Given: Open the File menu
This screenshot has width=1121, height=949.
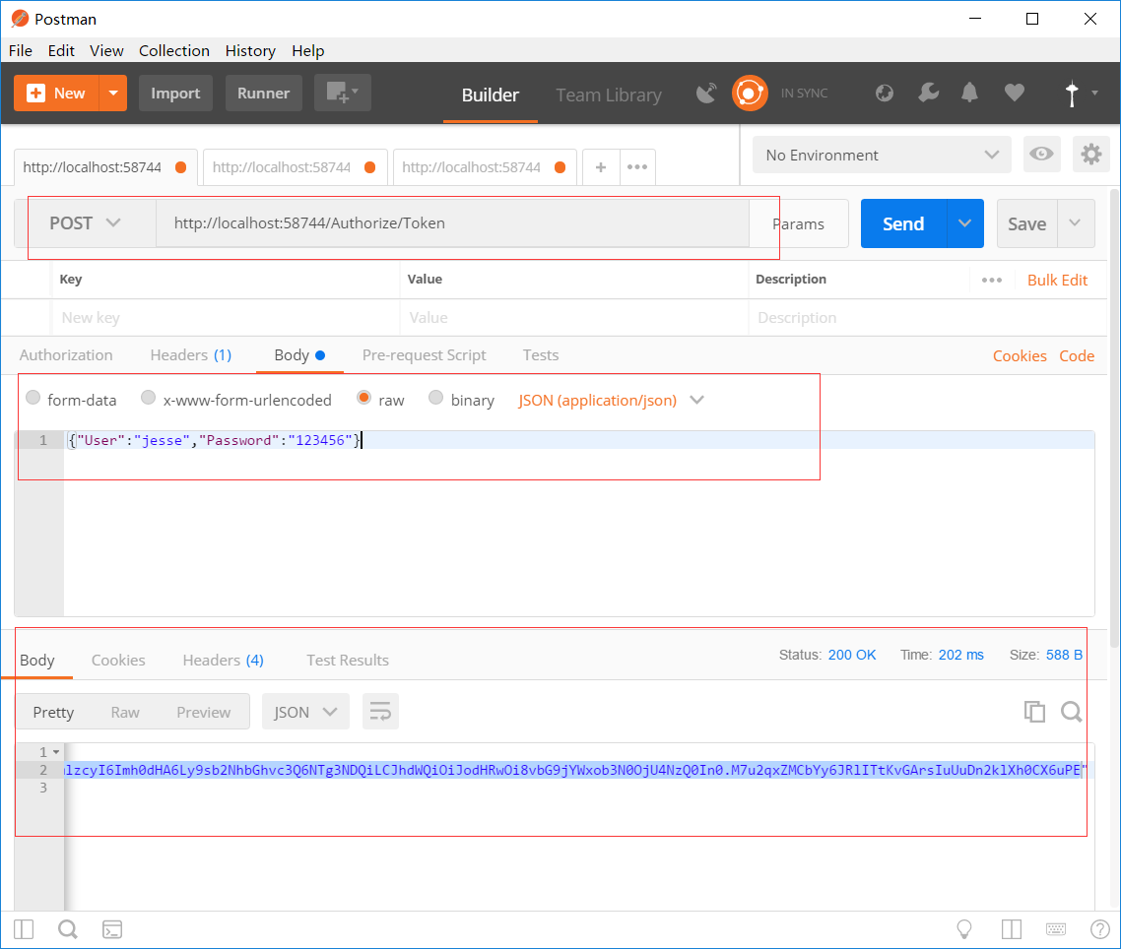Looking at the screenshot, I should [x=20, y=51].
